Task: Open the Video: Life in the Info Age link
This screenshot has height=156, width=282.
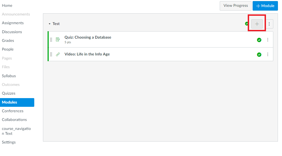Action: (x=87, y=54)
